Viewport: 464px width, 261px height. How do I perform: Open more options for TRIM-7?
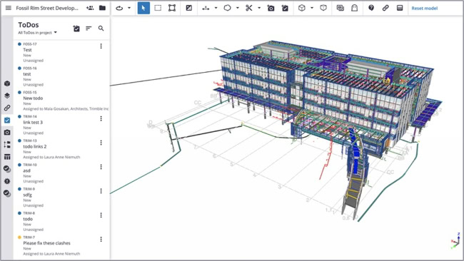pyautogui.click(x=101, y=240)
